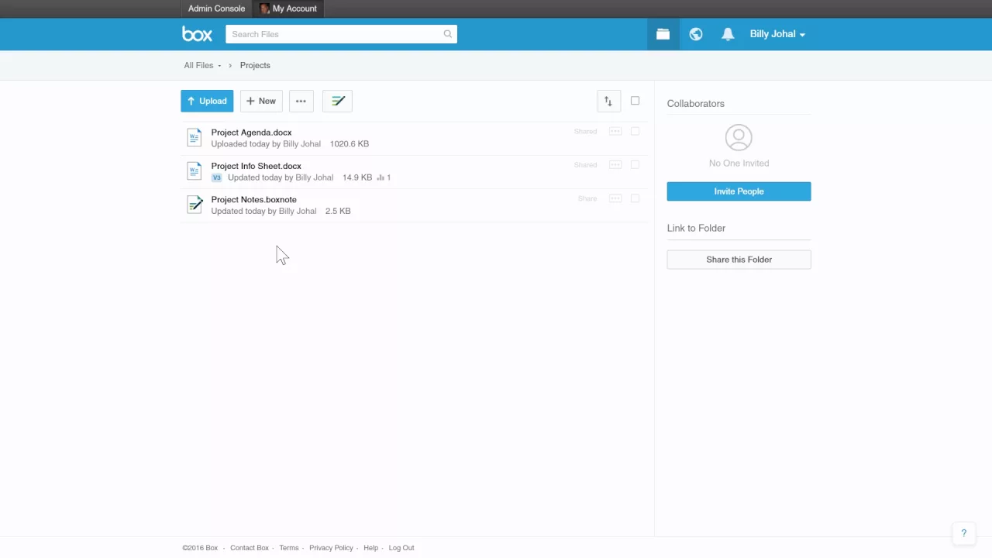Toggle the select all checkbox
The image size is (992, 558).
pyautogui.click(x=635, y=101)
